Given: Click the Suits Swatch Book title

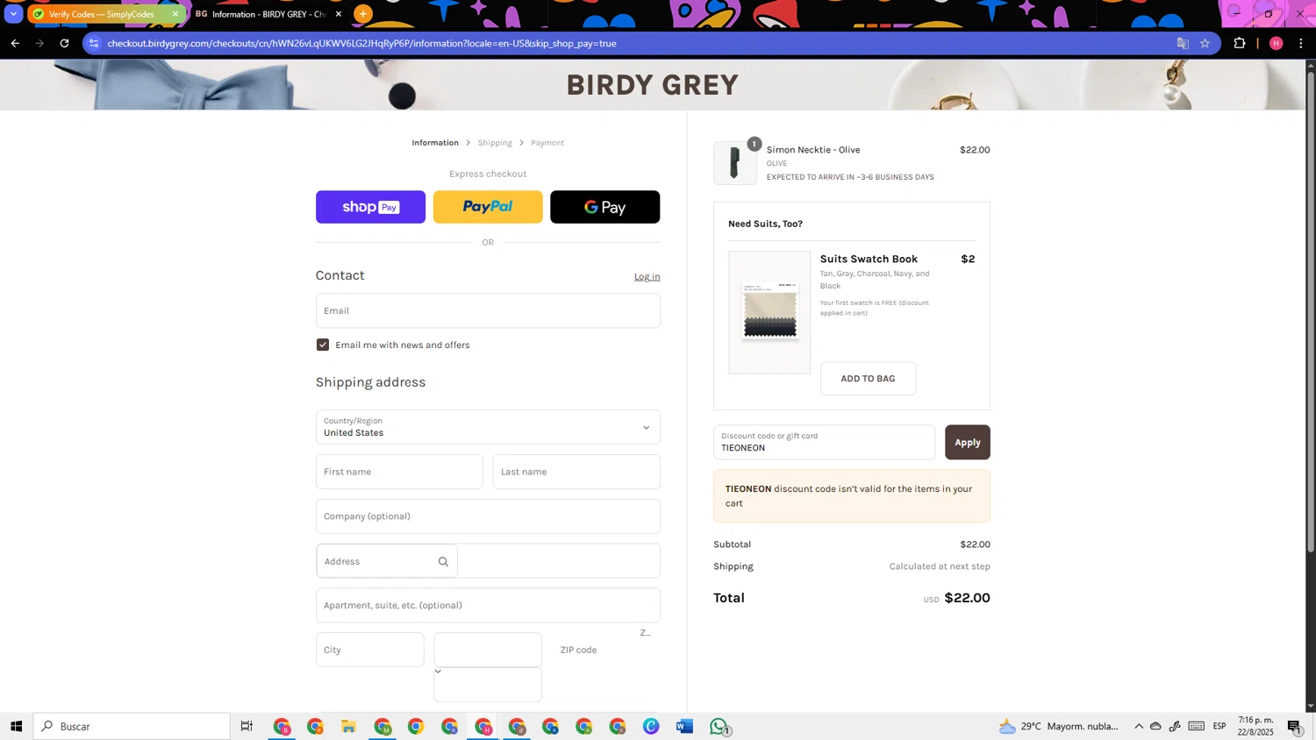Looking at the screenshot, I should click(x=869, y=259).
